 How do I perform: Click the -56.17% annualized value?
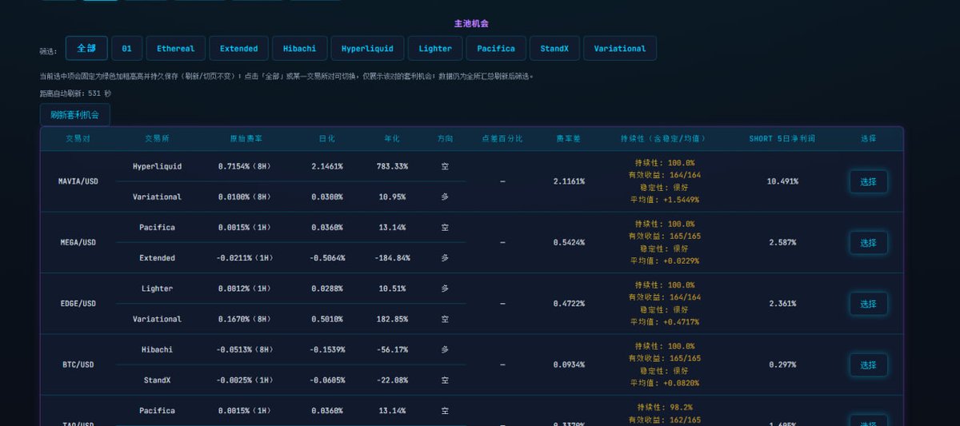tap(392, 349)
